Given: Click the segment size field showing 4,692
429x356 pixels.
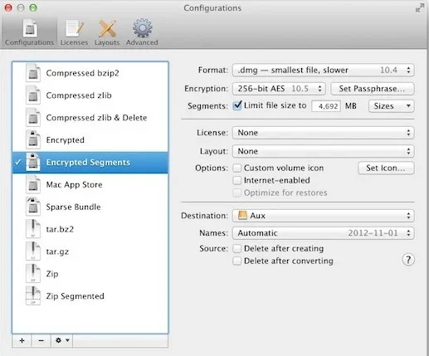Looking at the screenshot, I should point(326,106).
